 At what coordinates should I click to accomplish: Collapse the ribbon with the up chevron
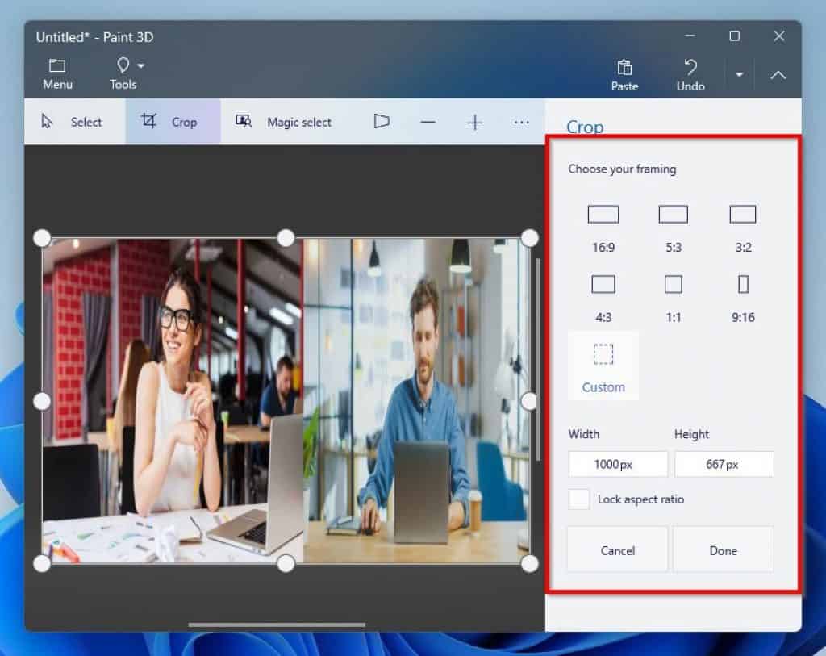tap(778, 75)
